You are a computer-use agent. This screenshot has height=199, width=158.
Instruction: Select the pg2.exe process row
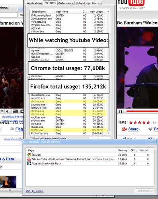[x=68, y=28]
